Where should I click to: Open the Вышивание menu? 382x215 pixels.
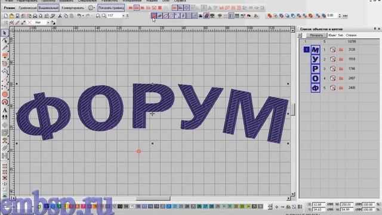(66, 1)
